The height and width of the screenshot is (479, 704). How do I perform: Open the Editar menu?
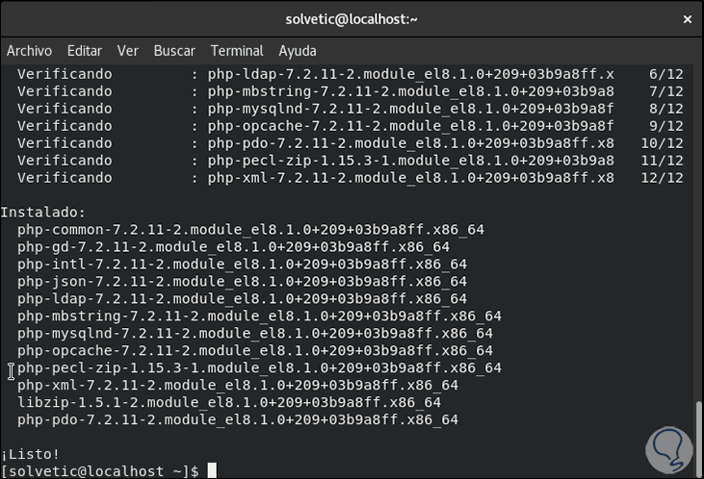85,51
